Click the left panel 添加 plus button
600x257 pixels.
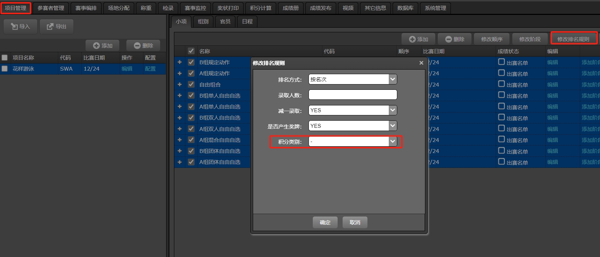coord(103,46)
